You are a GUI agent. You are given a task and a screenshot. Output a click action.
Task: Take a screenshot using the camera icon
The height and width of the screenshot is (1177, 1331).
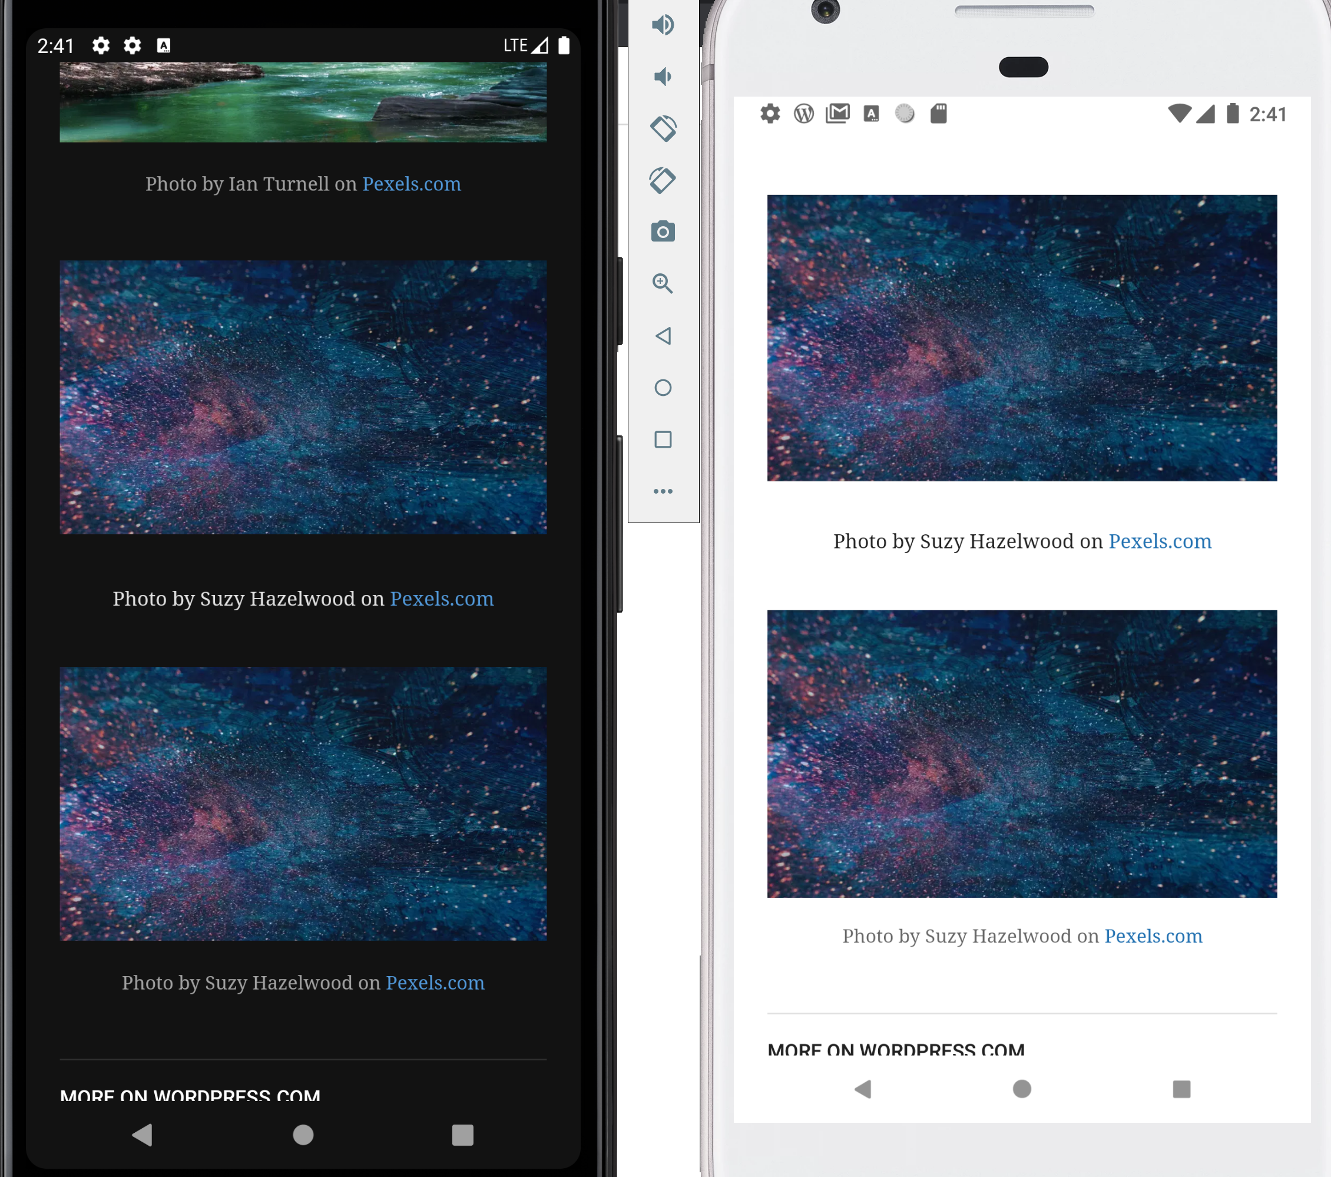point(663,232)
